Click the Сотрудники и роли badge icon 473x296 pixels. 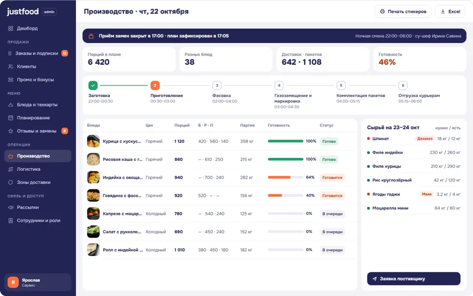point(10,221)
